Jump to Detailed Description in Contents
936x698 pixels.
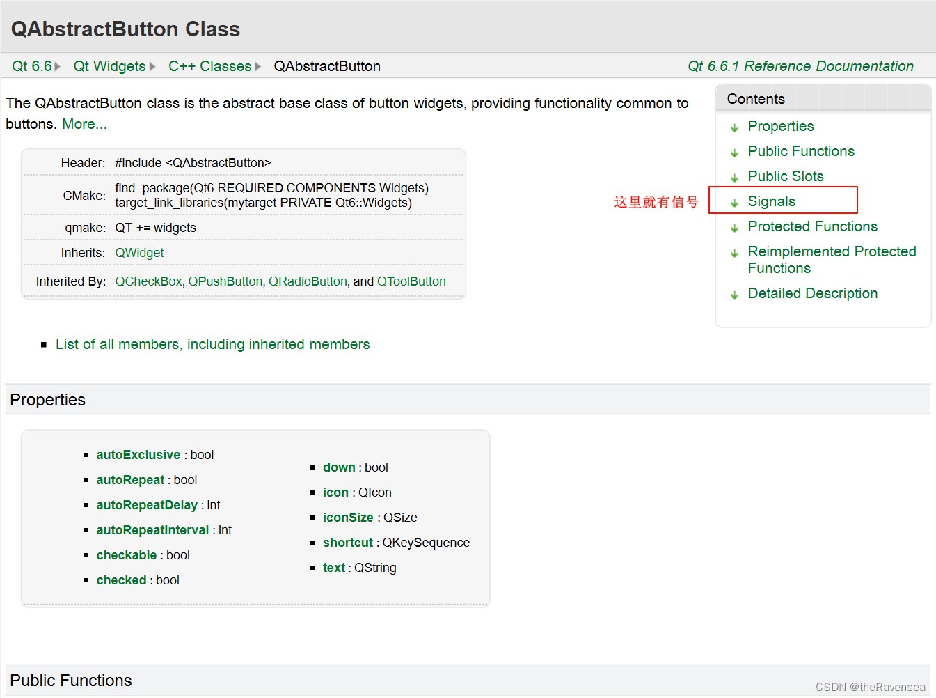(x=812, y=293)
